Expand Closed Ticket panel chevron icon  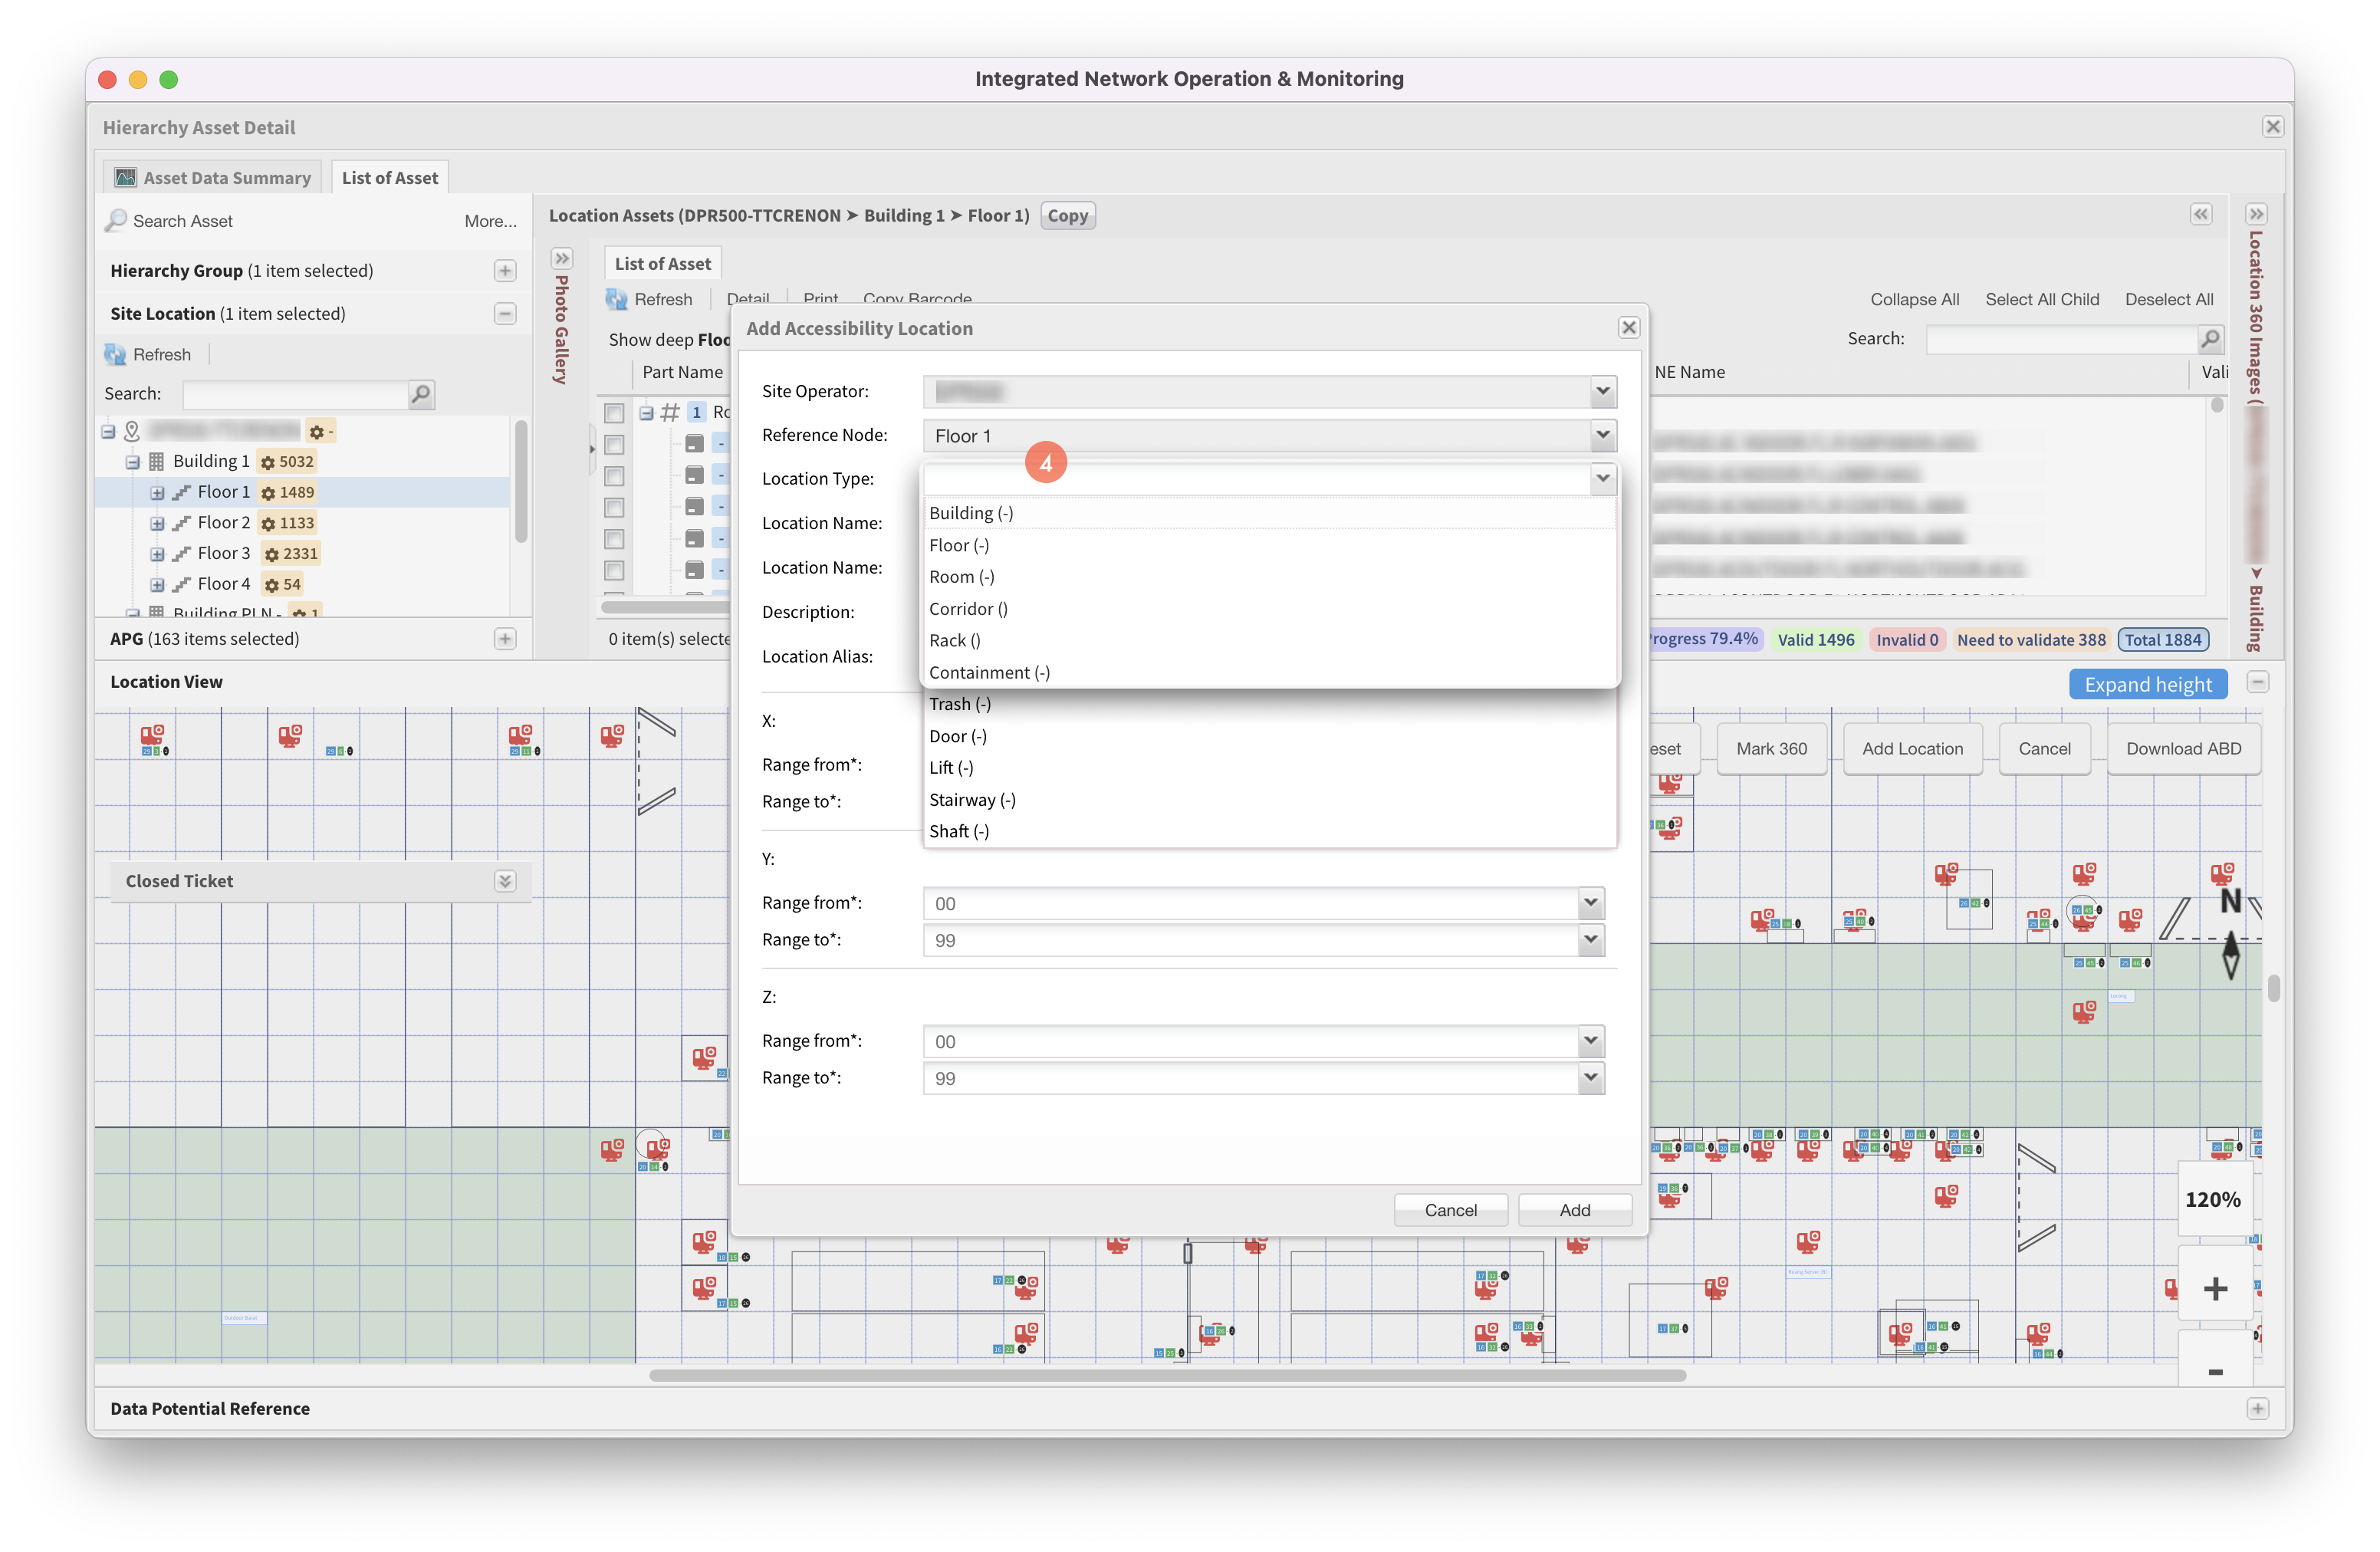coord(505,881)
